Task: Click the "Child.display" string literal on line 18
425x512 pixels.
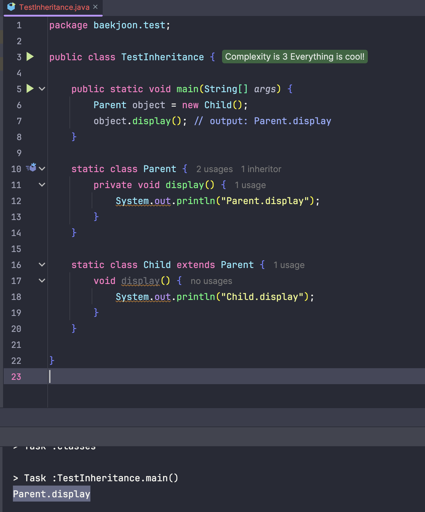Action: pyautogui.click(x=262, y=297)
